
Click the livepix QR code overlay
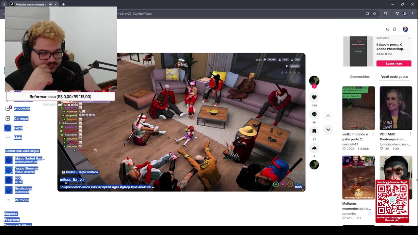pos(392,201)
